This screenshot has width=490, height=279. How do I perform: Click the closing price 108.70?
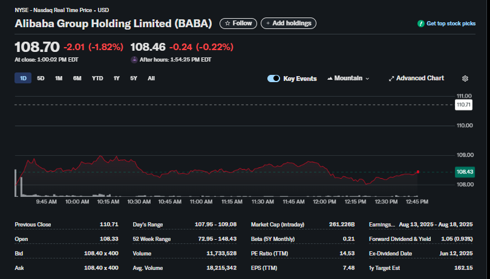37,47
